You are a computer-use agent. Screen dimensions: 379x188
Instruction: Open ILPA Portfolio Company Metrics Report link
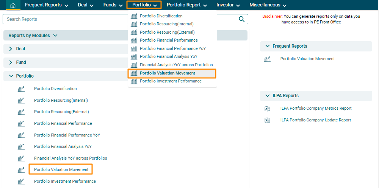pyautogui.click(x=316, y=109)
